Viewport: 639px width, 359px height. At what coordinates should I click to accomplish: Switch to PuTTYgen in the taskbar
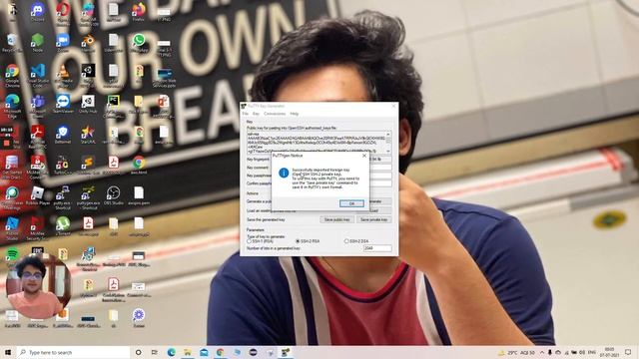pos(286,352)
